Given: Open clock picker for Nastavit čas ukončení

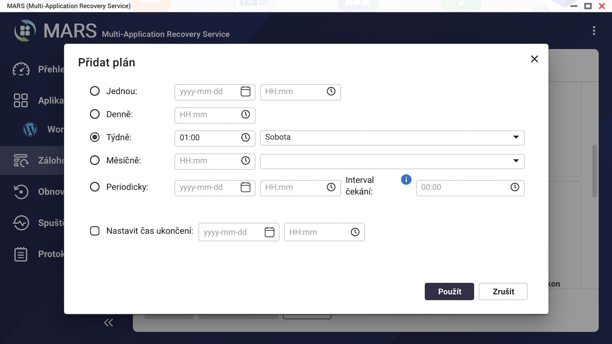Looking at the screenshot, I should coord(355,232).
